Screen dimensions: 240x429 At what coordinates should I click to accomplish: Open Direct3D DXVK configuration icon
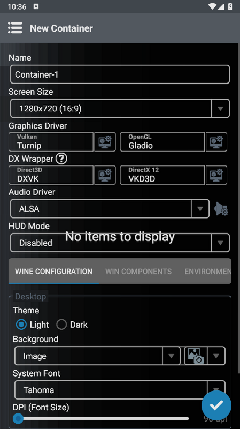pyautogui.click(x=105, y=175)
